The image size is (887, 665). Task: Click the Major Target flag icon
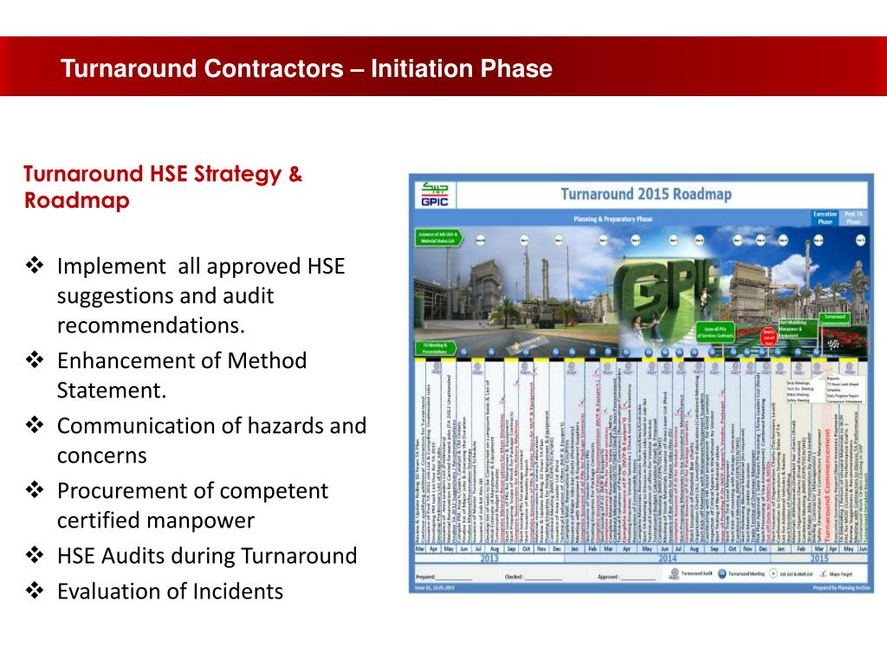[x=822, y=573]
